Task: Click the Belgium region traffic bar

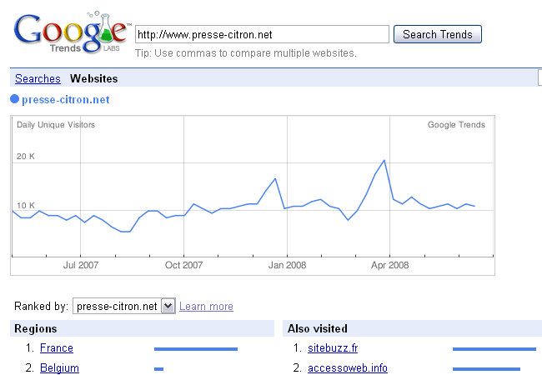Action: pos(158,369)
